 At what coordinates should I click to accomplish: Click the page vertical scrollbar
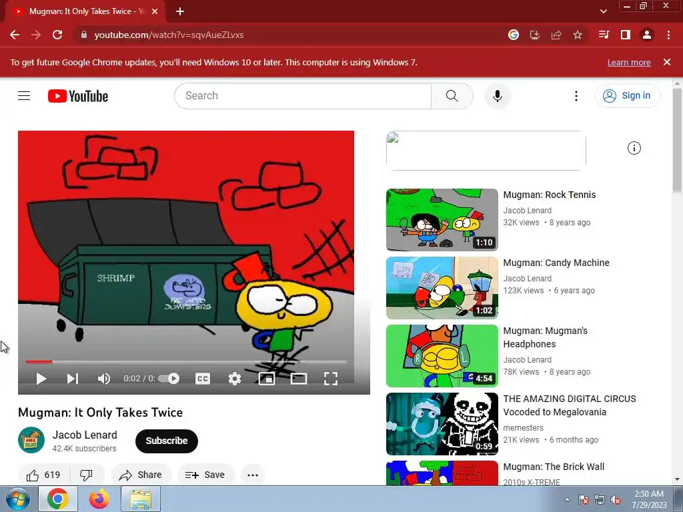tap(677, 139)
